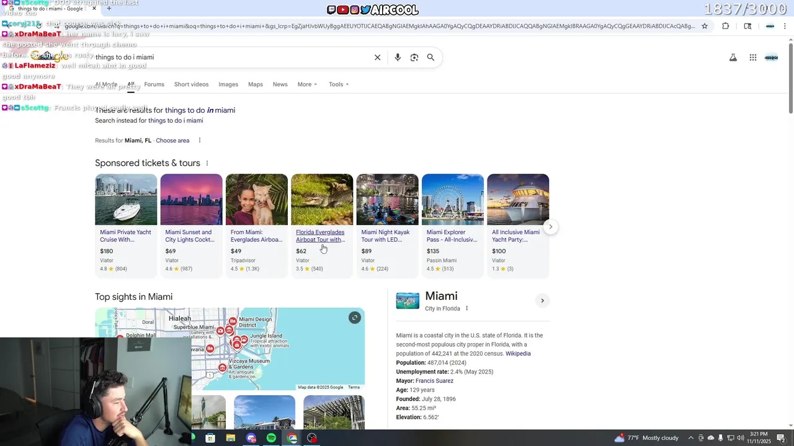
Task: Open From Miami: Everglades Airboat listing
Action: coord(256,236)
